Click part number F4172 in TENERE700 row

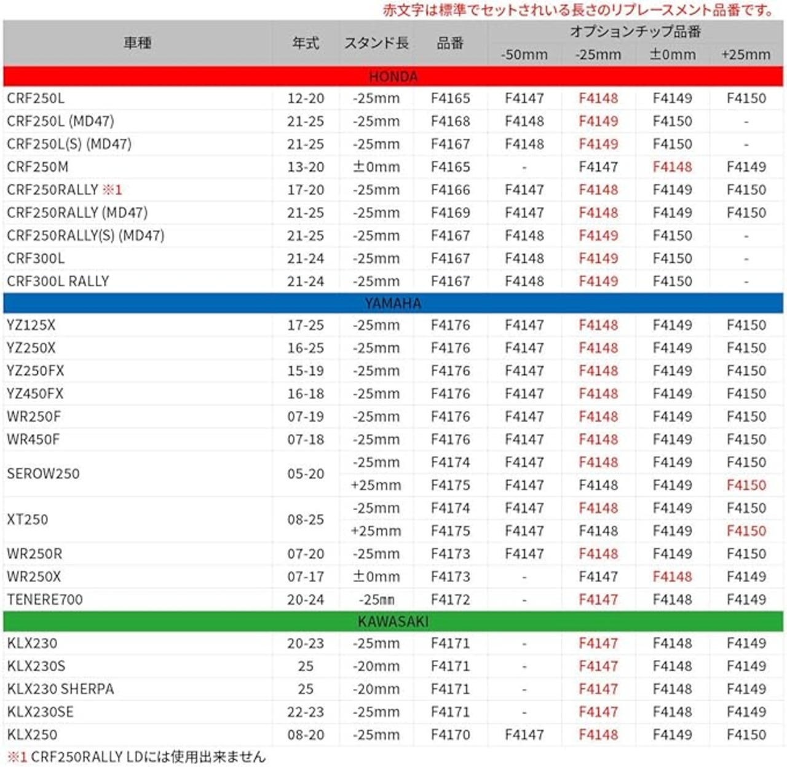click(x=450, y=599)
